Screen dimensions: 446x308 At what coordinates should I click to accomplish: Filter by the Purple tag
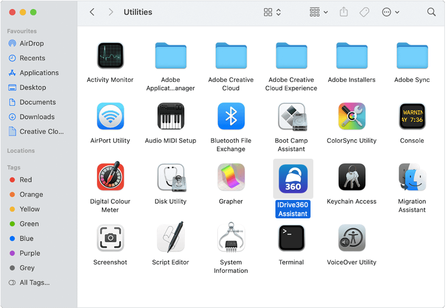[x=25, y=253]
